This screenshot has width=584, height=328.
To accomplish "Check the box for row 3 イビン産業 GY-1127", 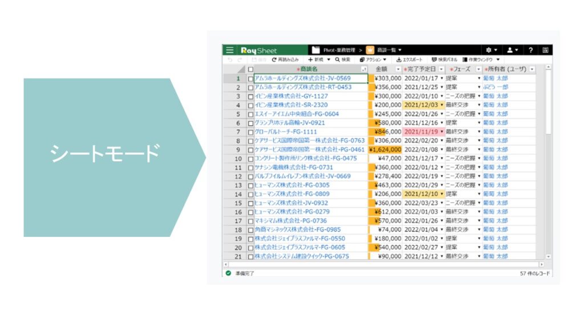I will pos(251,96).
